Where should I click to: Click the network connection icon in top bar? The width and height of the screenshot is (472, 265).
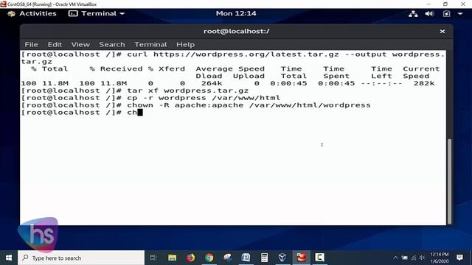413,13
